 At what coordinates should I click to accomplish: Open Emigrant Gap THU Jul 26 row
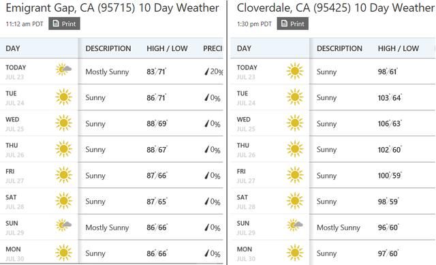pos(112,149)
